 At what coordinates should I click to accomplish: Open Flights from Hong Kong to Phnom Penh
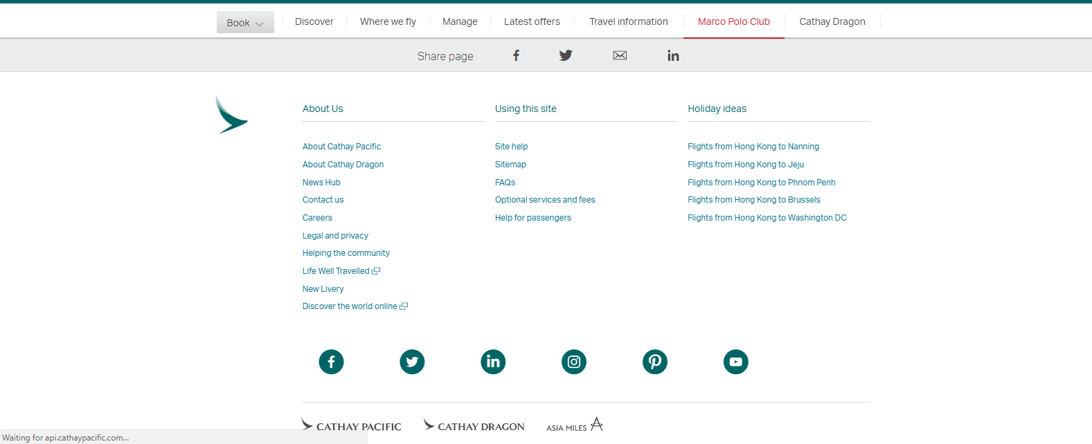(x=762, y=183)
